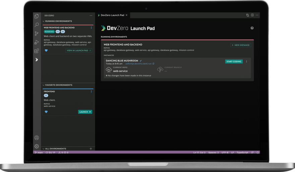Image resolution: width=295 pixels, height=172 pixels.
Task: Open the Run and Debug view
Action: (x=37, y=42)
